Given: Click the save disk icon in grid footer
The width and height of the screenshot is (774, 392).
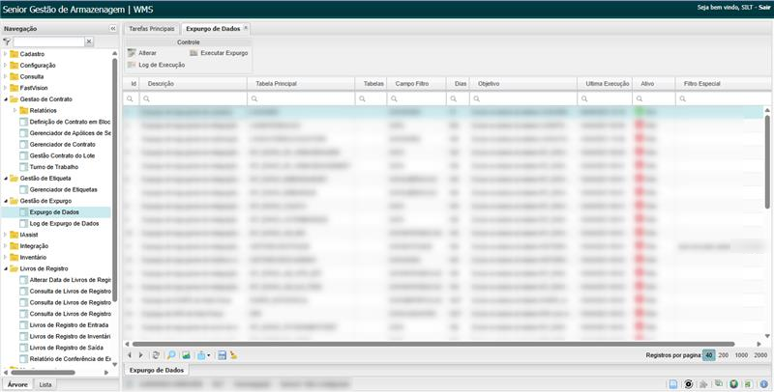Looking at the screenshot, I should 222,355.
